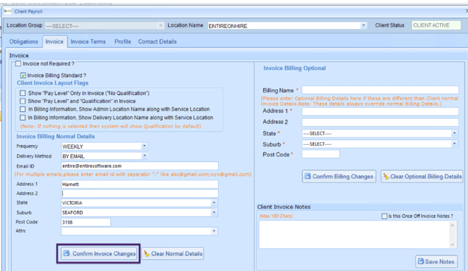Check Show Admin Location Name option
The height and width of the screenshot is (271, 468).
coord(22,109)
